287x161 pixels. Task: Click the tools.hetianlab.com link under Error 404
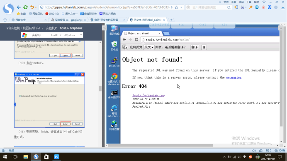coord(148,95)
